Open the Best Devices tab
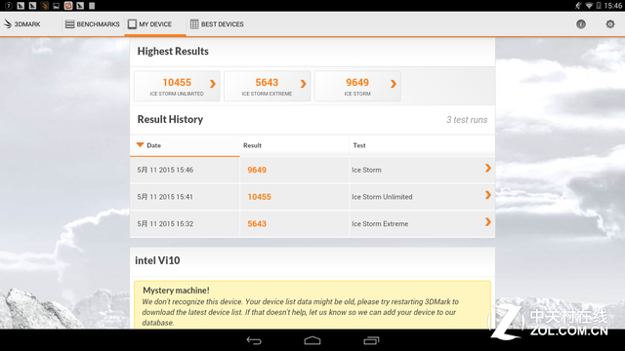The width and height of the screenshot is (625, 351). click(x=217, y=24)
